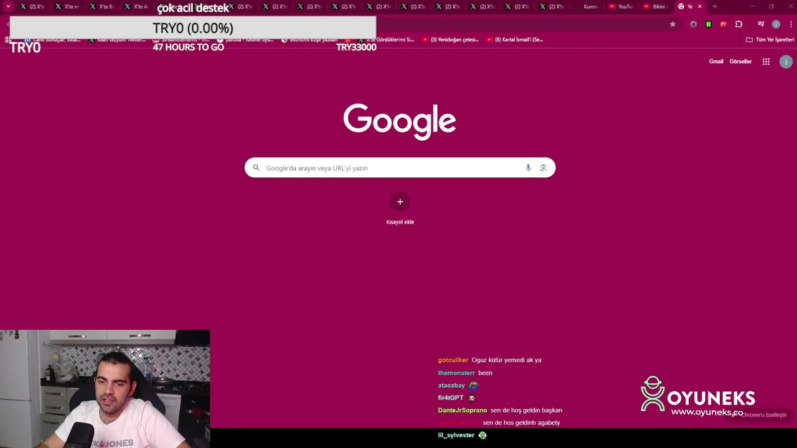Image resolution: width=797 pixels, height=448 pixels.
Task: Select the tab titled X'te m
Action: 67,6
